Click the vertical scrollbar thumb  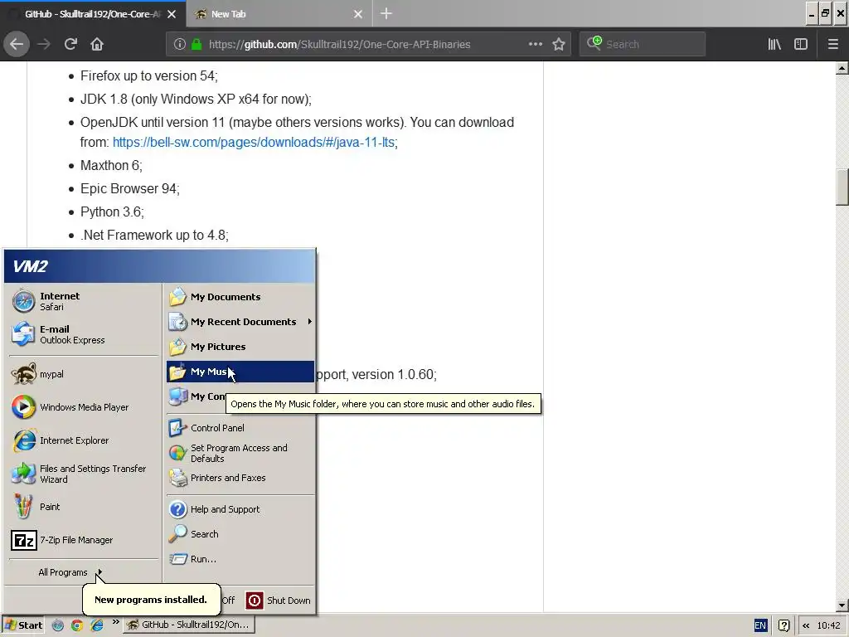click(842, 187)
